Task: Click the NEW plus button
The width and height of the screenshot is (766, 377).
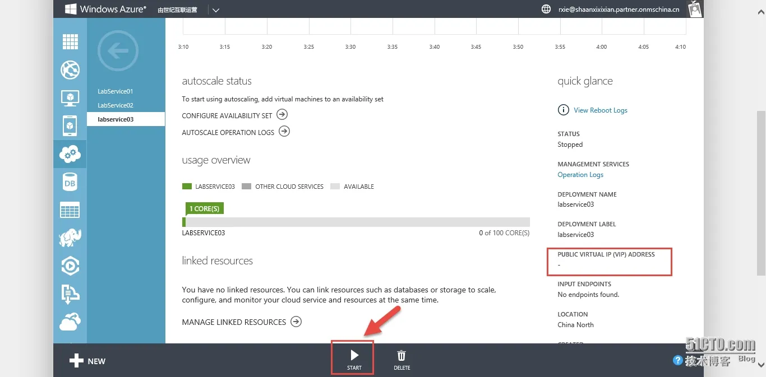Action: (x=87, y=361)
